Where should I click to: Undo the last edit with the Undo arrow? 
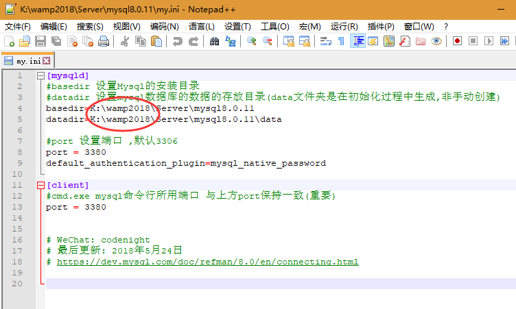(178, 41)
